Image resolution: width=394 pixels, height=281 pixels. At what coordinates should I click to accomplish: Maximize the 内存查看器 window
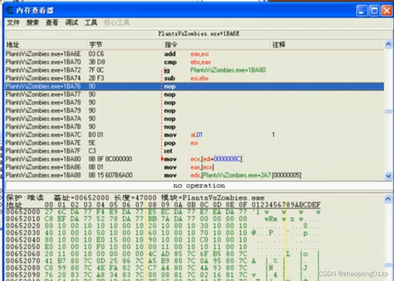pyautogui.click(x=374, y=11)
